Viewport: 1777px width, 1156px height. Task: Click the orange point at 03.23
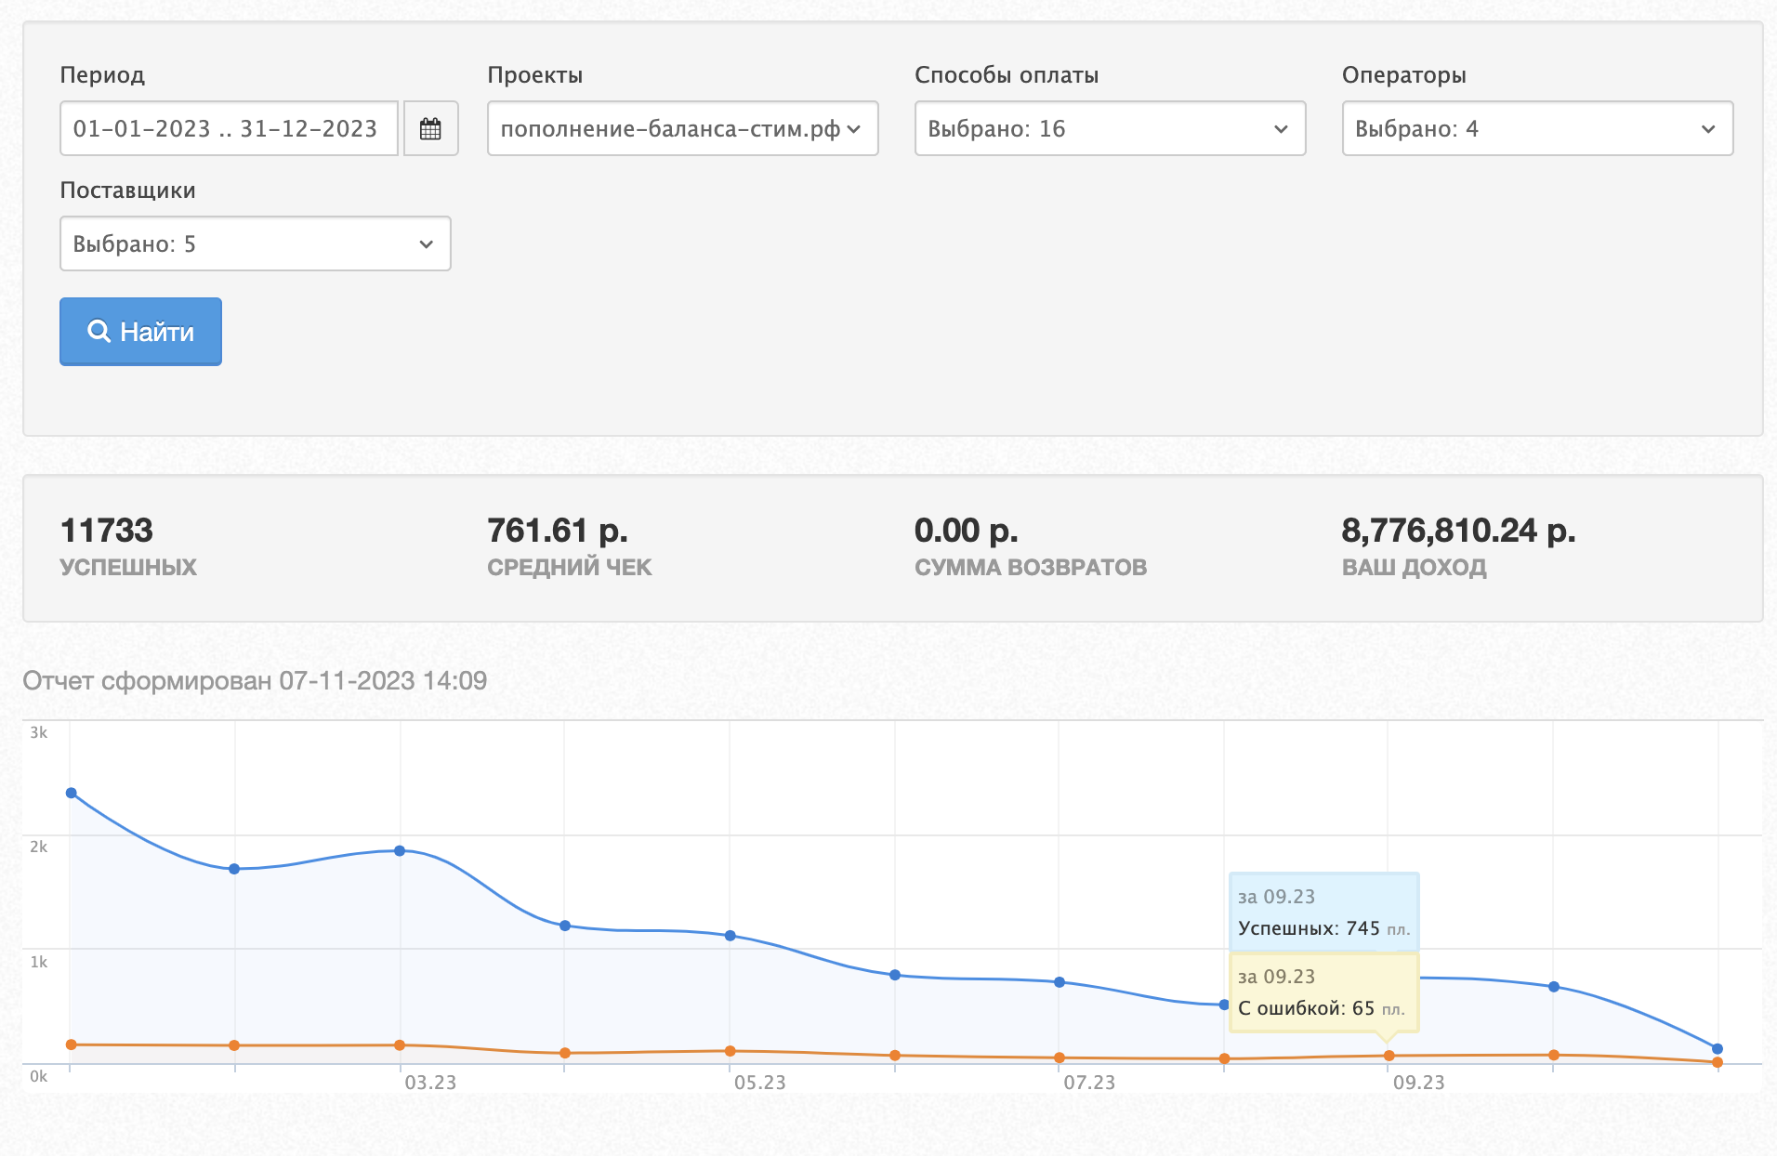[x=400, y=1045]
